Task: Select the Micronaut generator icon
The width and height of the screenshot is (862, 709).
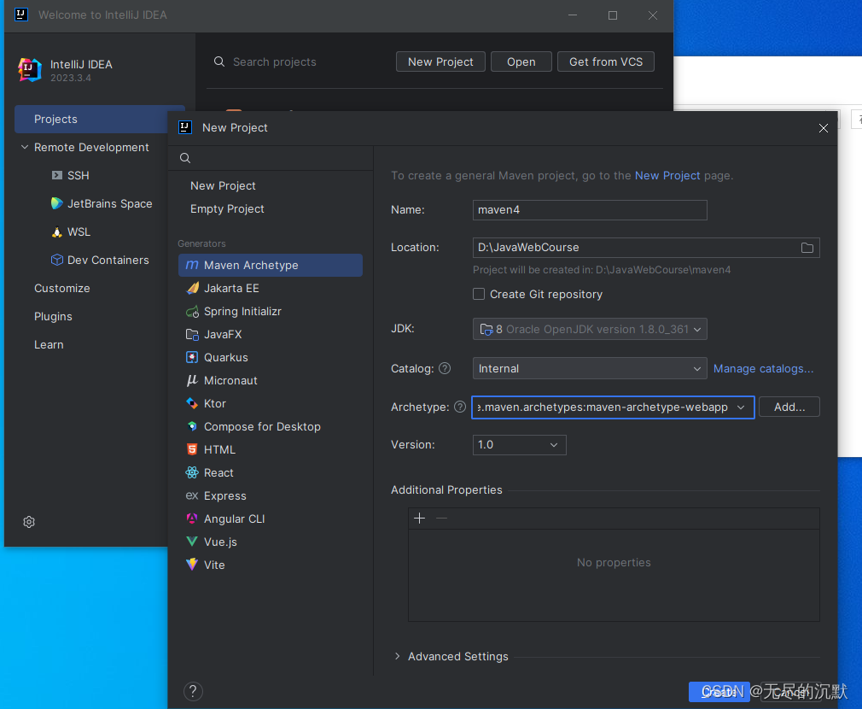Action: [192, 381]
